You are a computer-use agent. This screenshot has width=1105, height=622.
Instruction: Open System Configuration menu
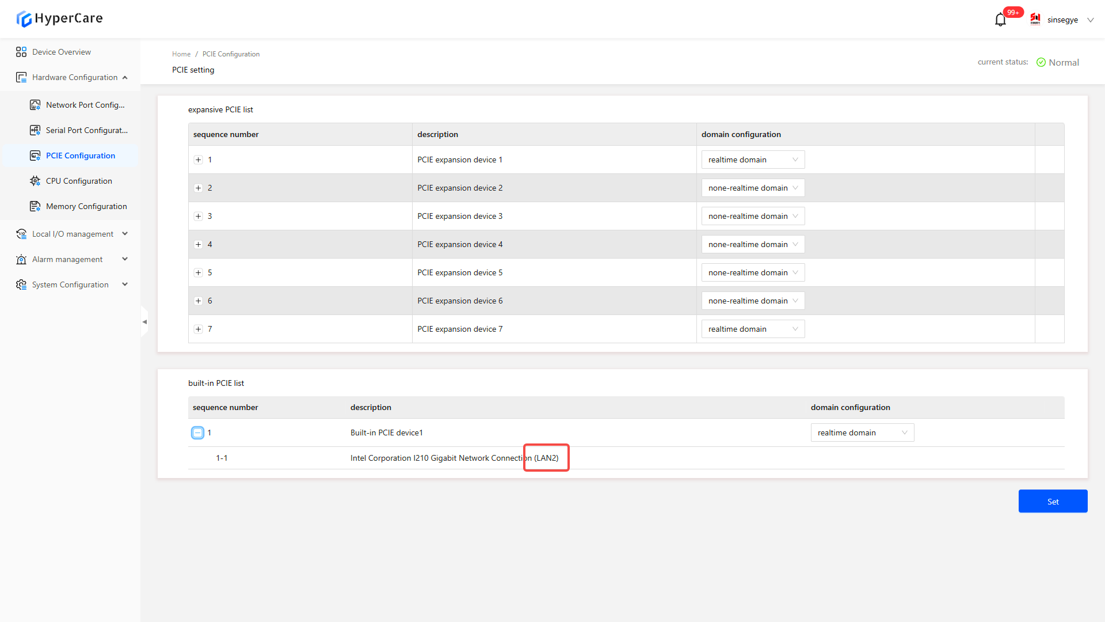tap(70, 285)
